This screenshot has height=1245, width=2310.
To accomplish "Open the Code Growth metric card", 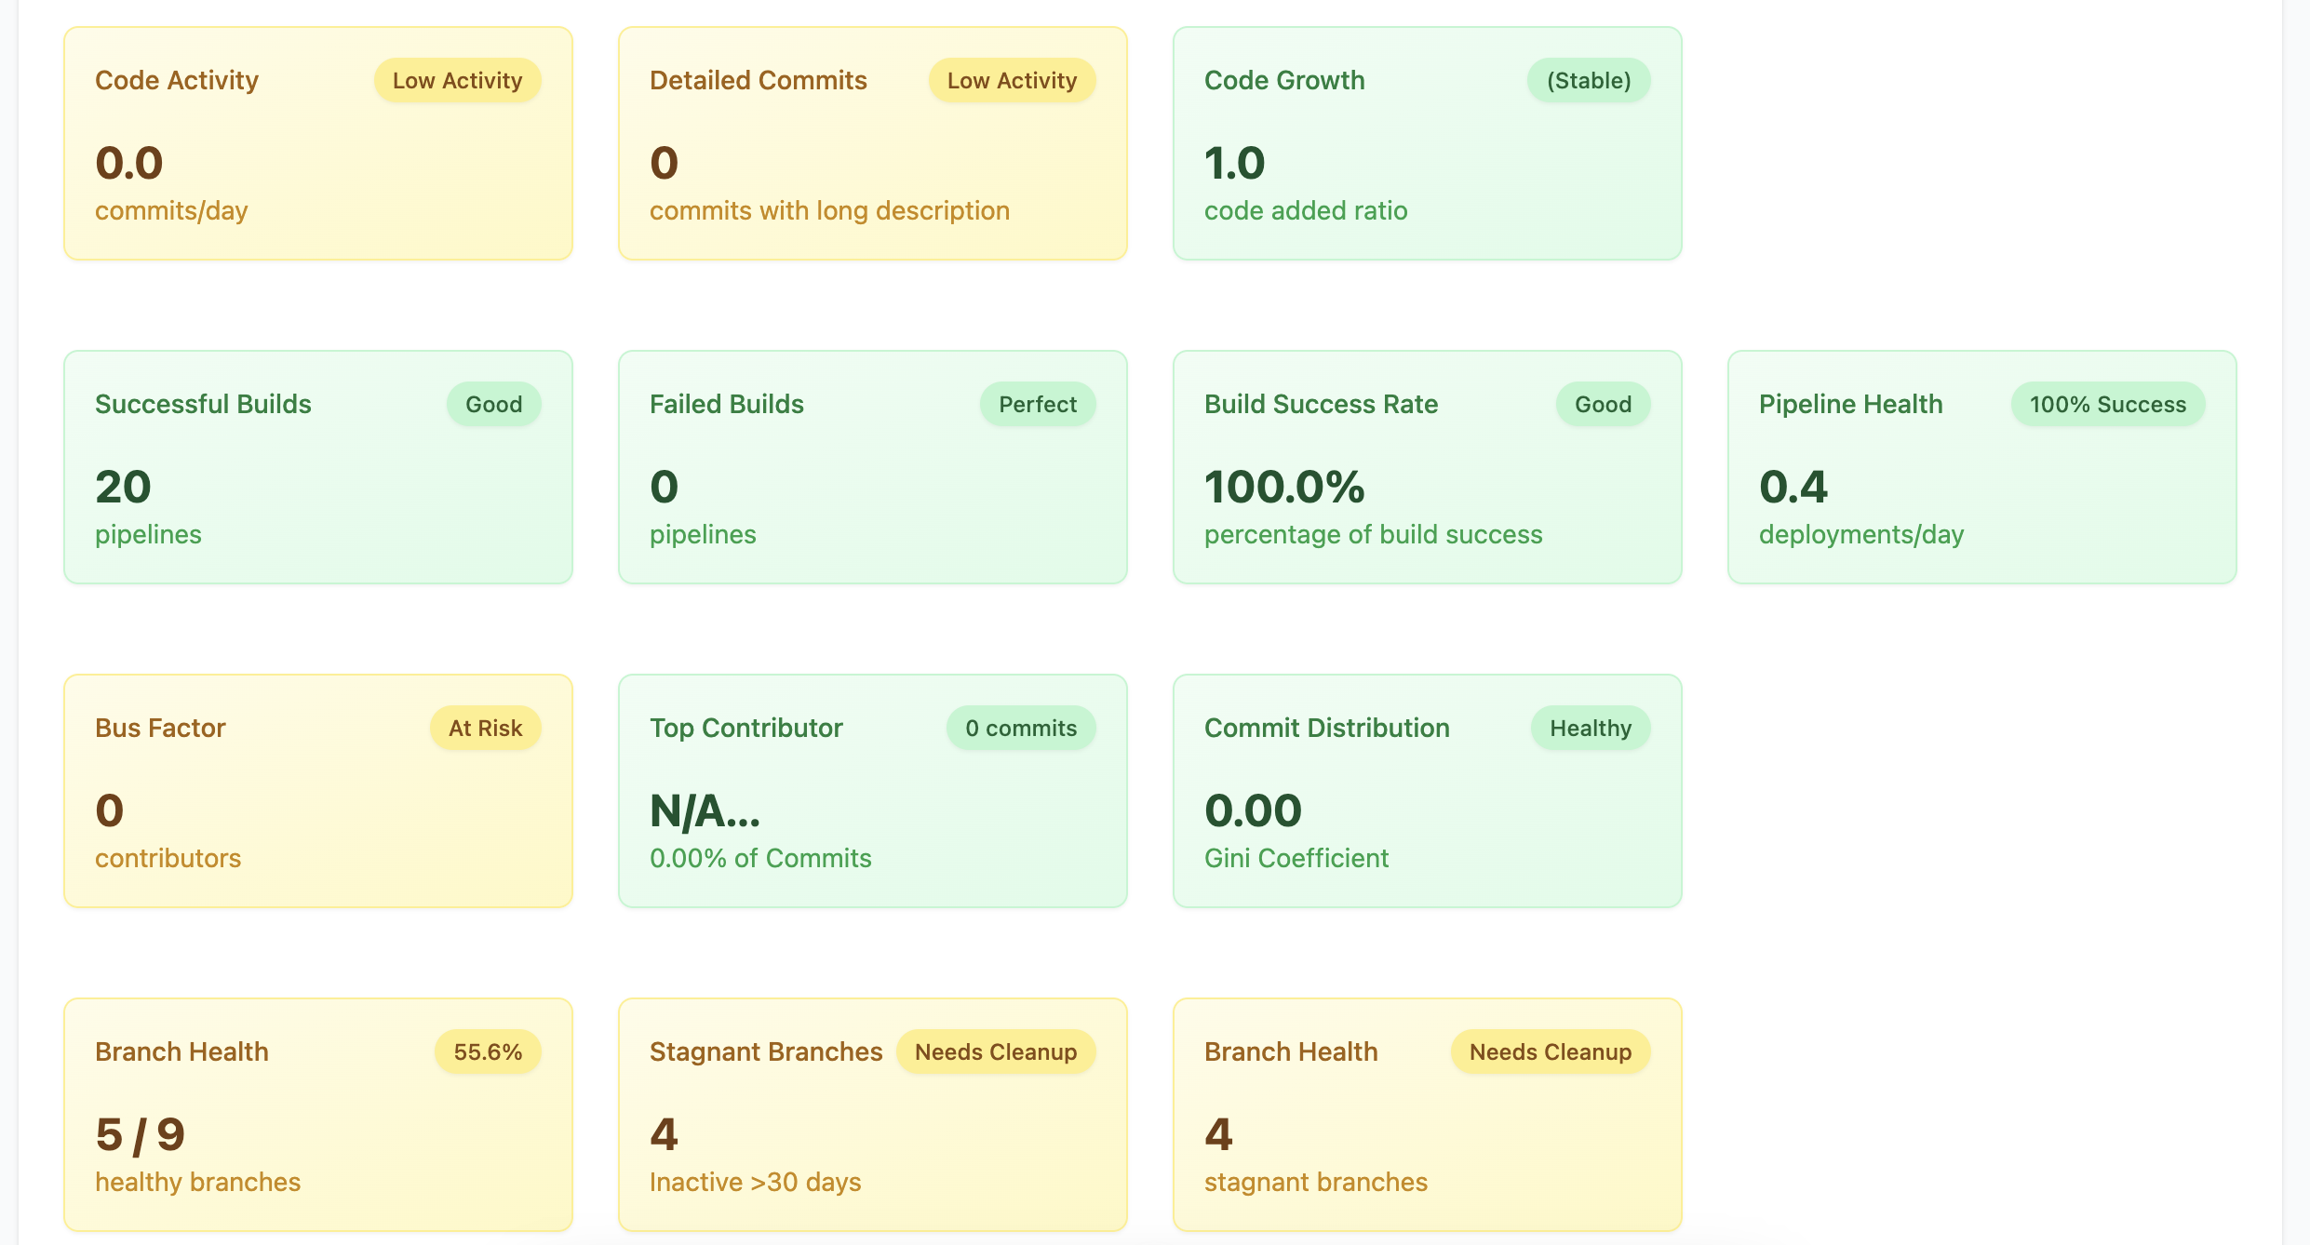I will [x=1426, y=142].
